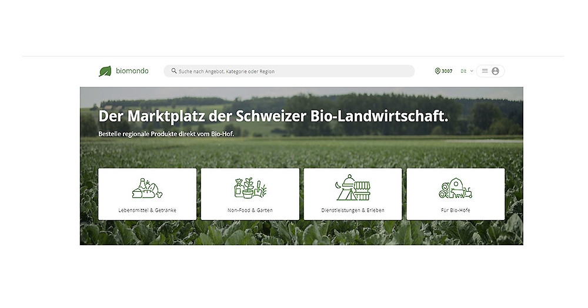Click the tent and market stall icon
The image size is (588, 308).
(x=353, y=187)
